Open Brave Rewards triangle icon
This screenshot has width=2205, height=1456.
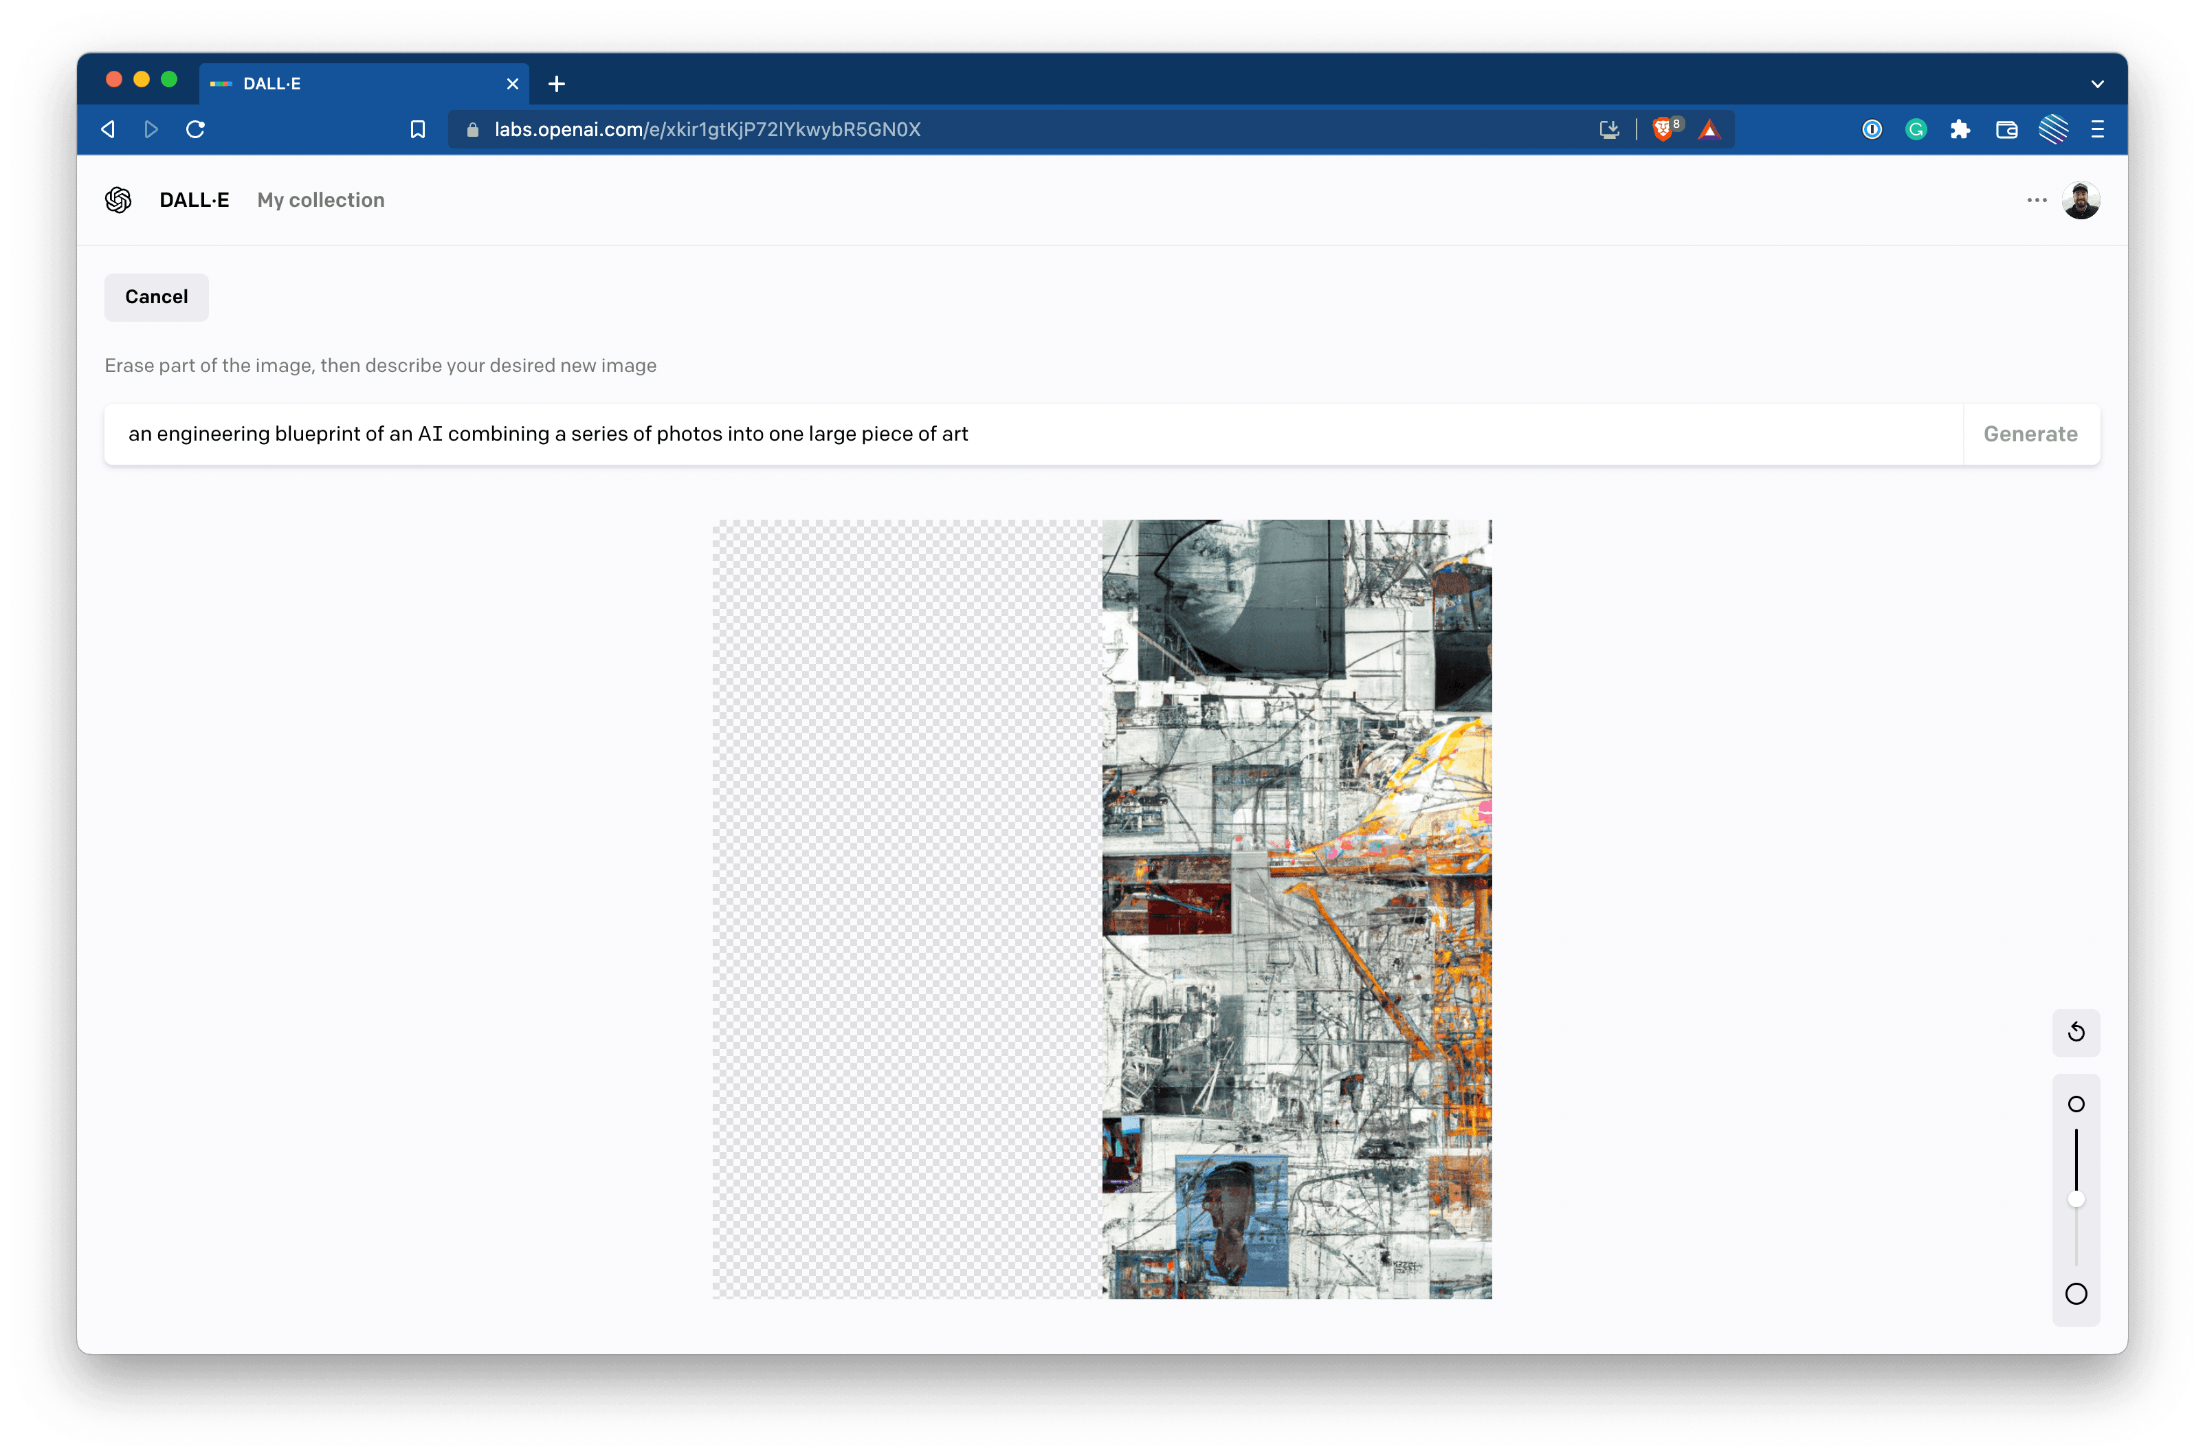click(x=1709, y=129)
